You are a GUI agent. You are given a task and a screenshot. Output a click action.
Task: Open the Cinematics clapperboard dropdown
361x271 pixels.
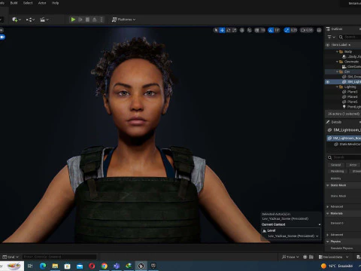44,20
